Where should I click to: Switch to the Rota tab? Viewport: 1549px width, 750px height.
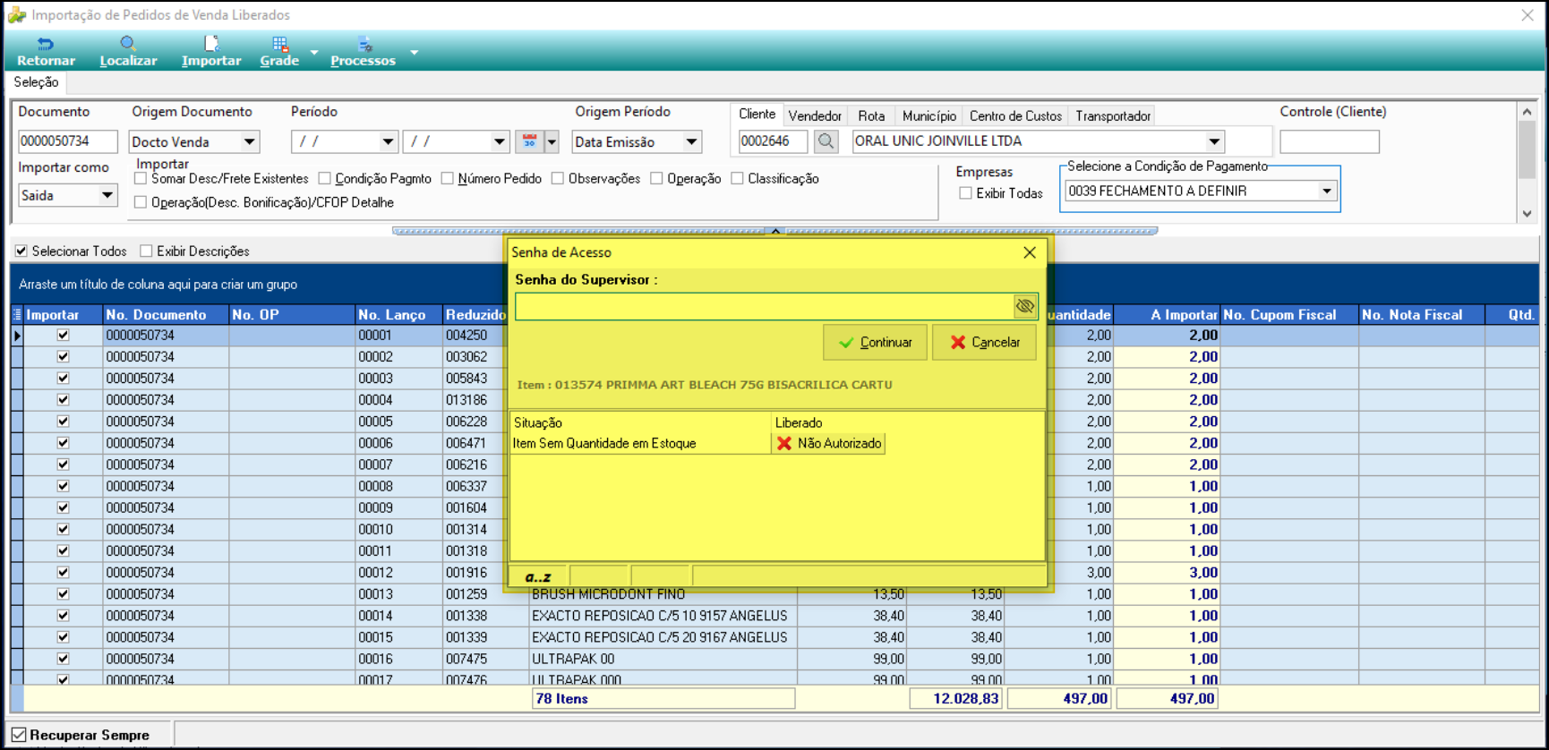point(871,116)
